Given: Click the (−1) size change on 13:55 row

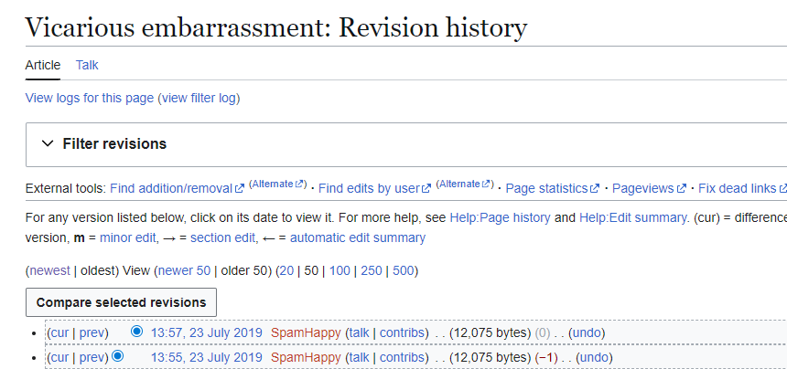Looking at the screenshot, I should coord(546,357).
